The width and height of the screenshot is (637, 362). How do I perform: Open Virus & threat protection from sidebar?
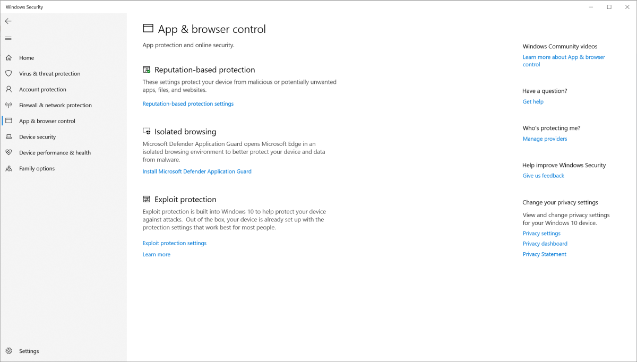pos(49,73)
